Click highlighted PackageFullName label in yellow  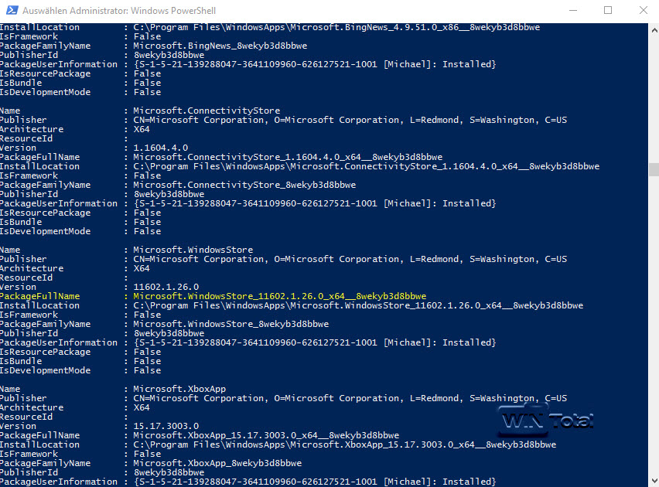point(40,296)
